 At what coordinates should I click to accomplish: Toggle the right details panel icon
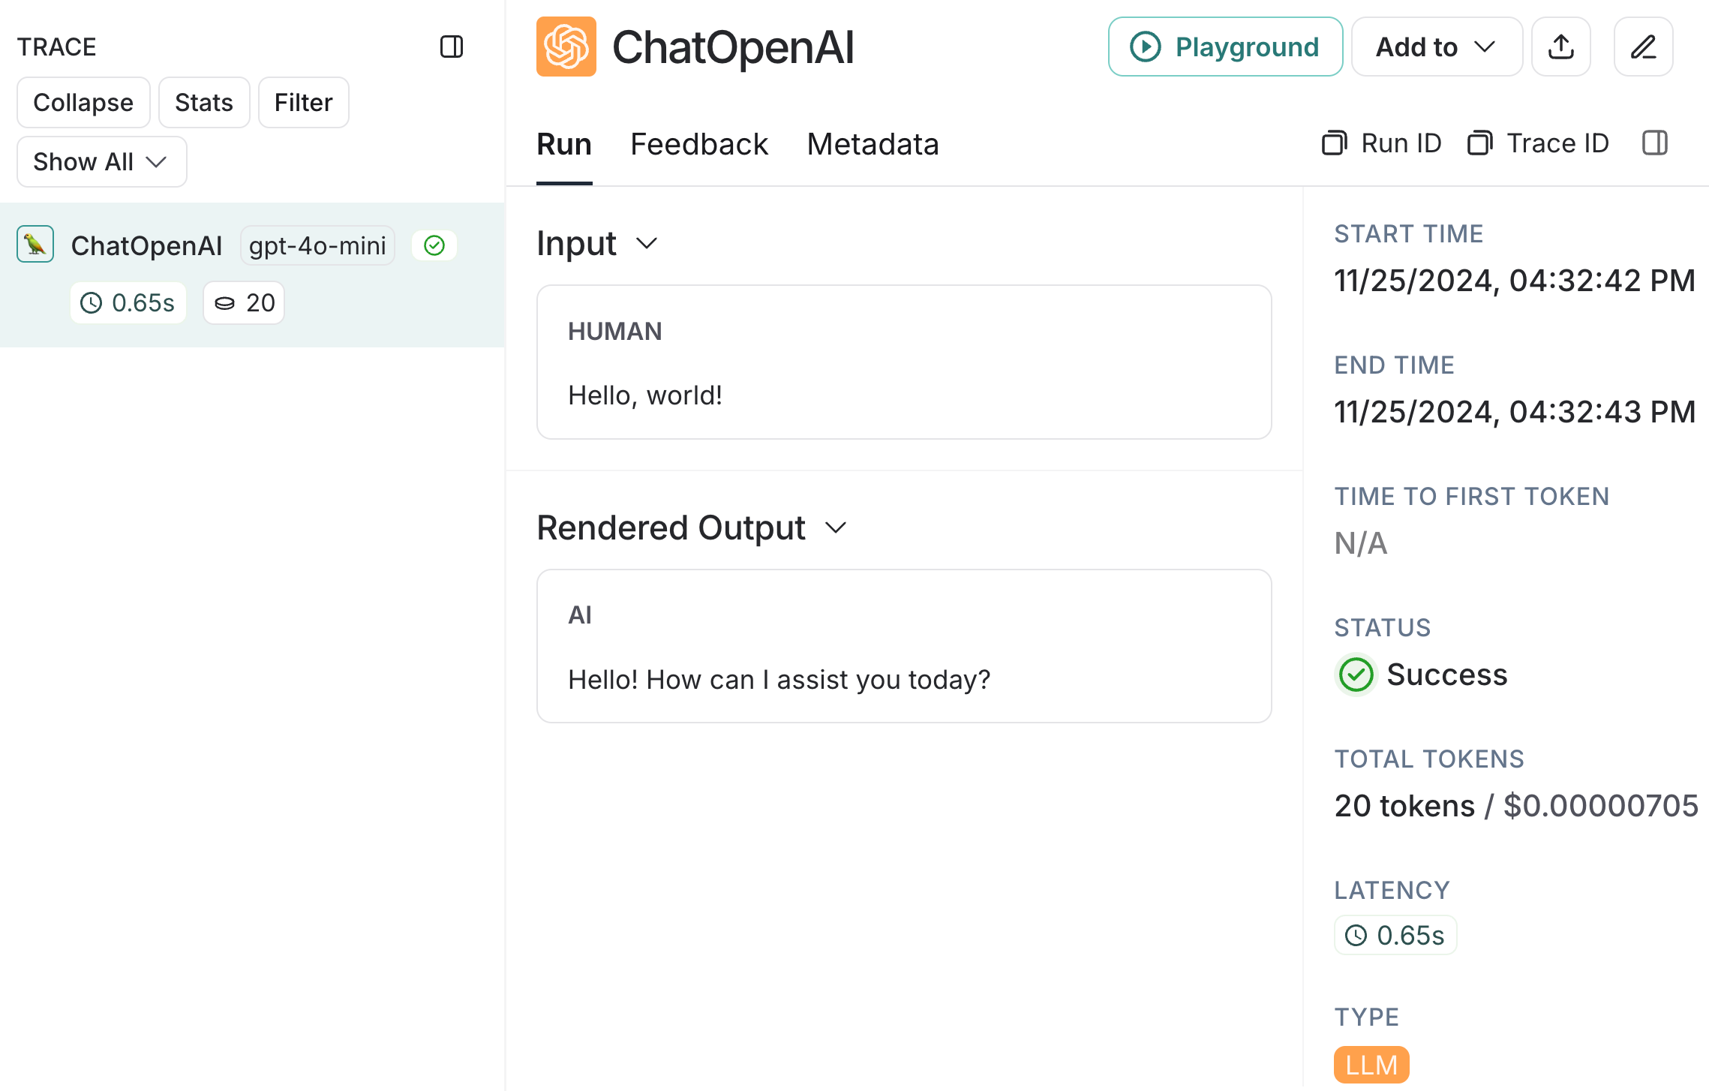1654,143
